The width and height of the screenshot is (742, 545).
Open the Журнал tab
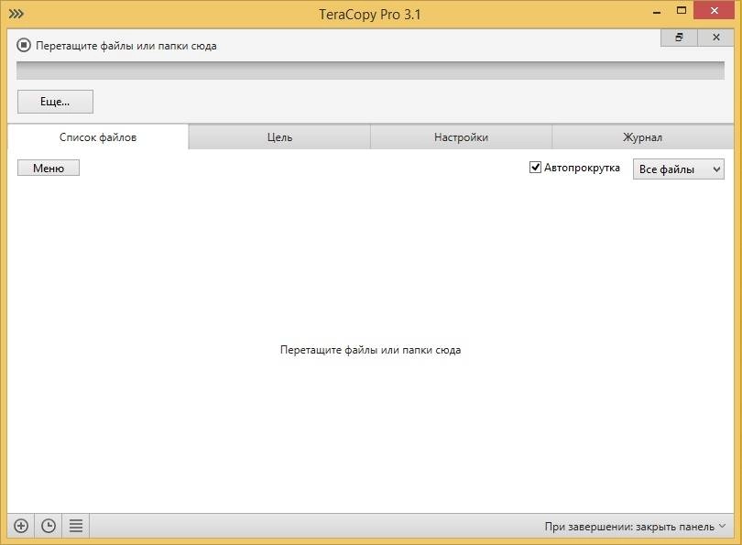(643, 137)
